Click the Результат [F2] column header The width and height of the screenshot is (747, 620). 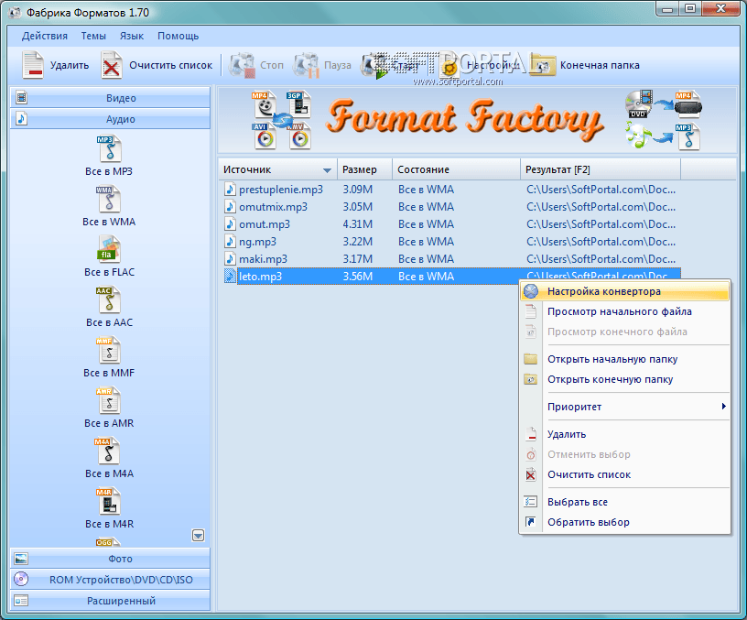601,169
